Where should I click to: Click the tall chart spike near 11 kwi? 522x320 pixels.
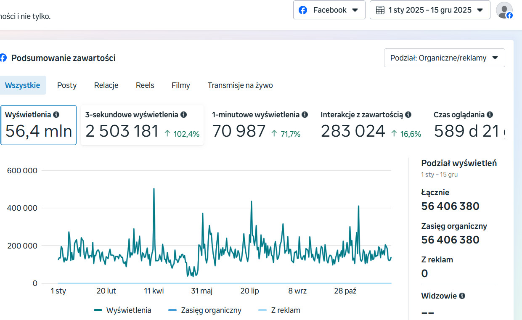point(155,190)
